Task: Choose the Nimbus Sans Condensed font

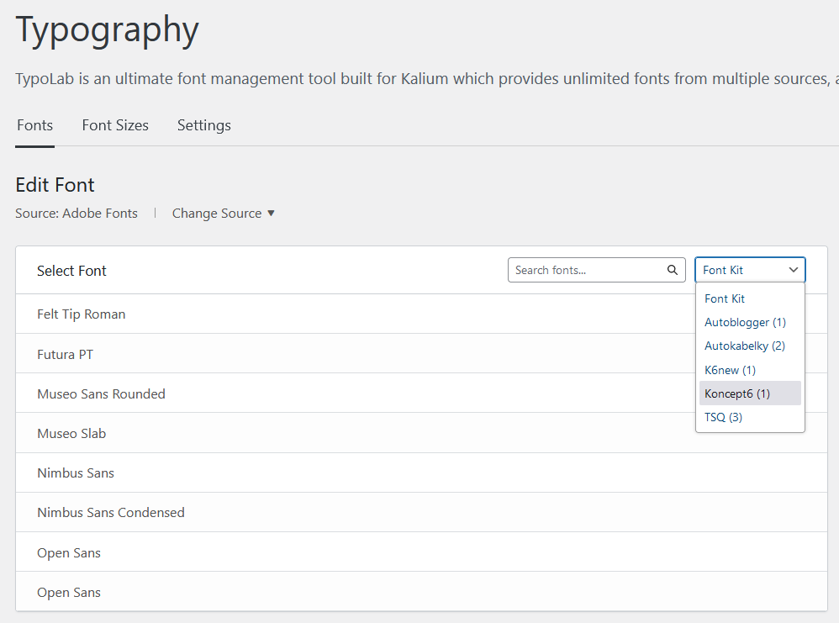Action: point(111,513)
